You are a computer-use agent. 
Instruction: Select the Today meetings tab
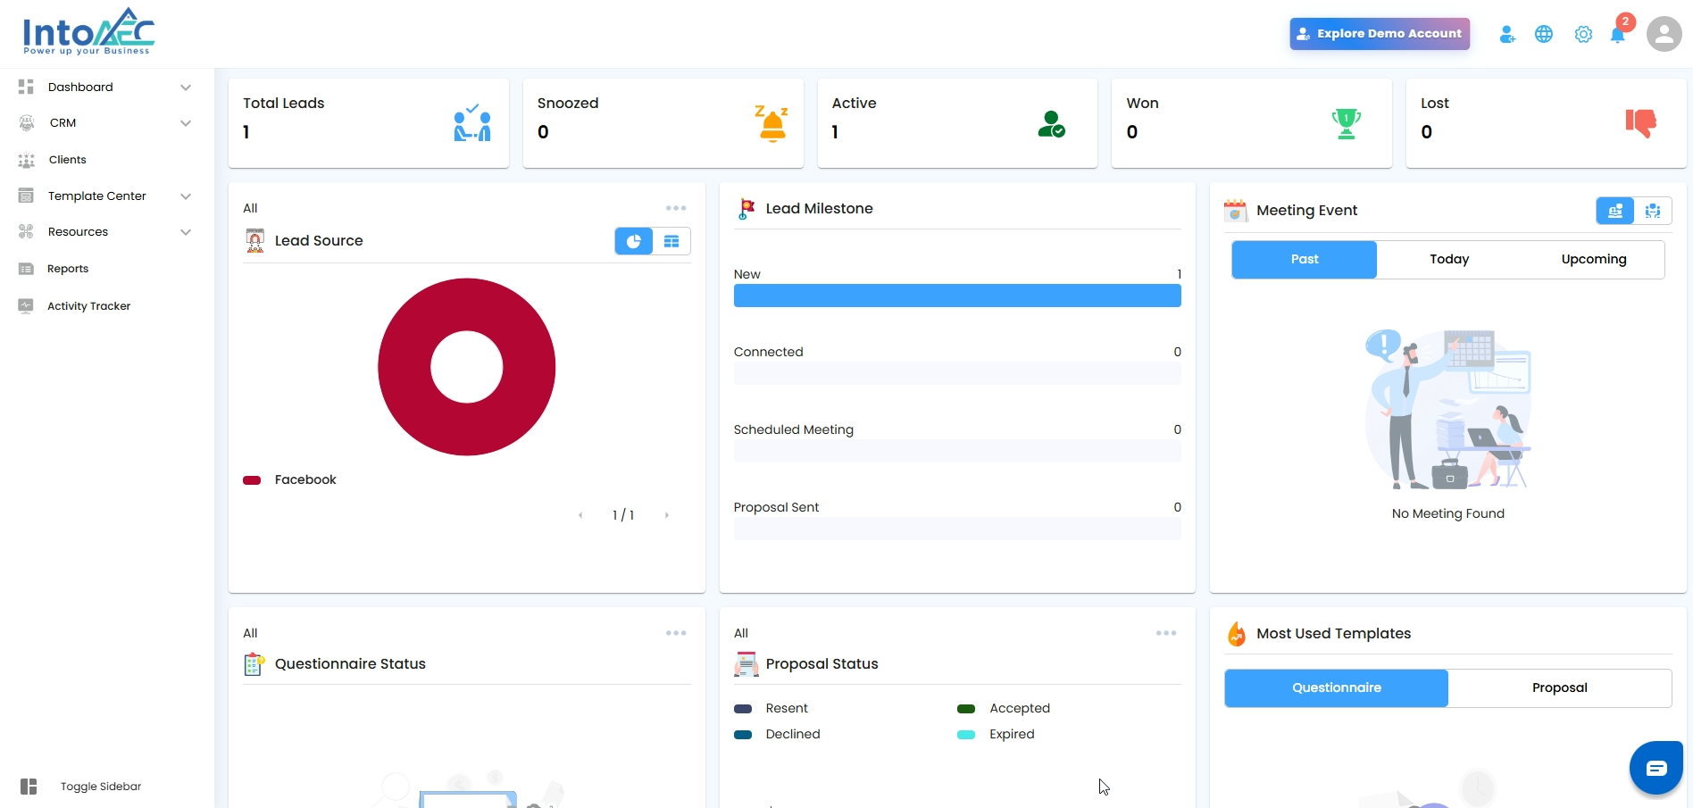click(1449, 260)
